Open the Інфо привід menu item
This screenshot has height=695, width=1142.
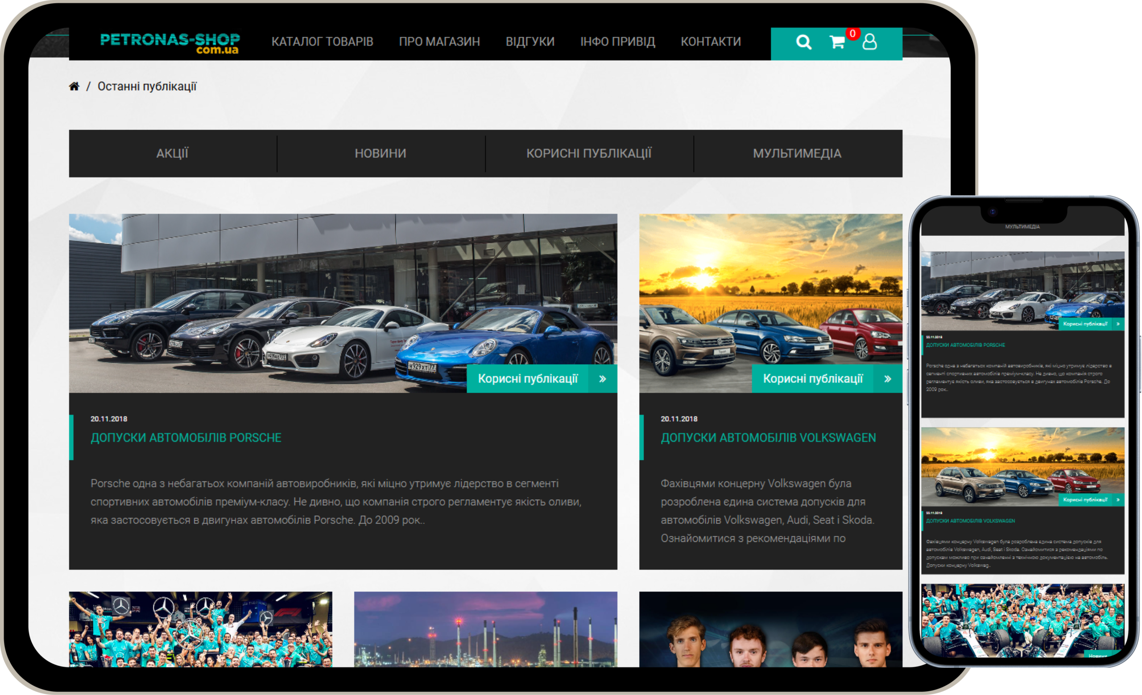point(618,41)
